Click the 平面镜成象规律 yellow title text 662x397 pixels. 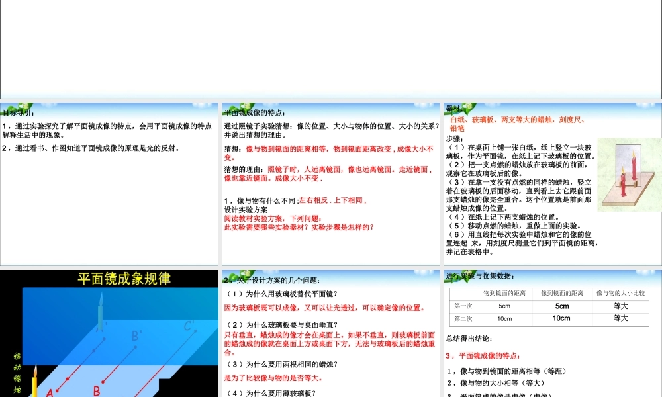point(124,279)
